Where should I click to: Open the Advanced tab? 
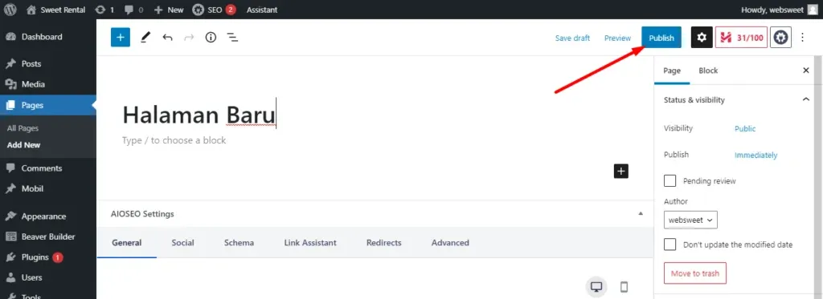pyautogui.click(x=450, y=242)
